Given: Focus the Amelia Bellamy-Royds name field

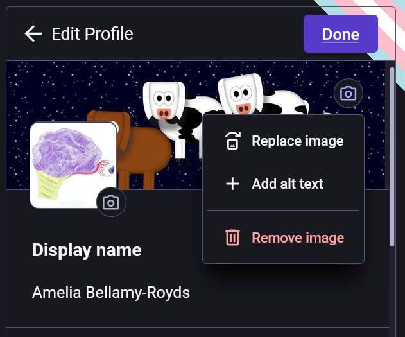Looking at the screenshot, I should [x=197, y=293].
